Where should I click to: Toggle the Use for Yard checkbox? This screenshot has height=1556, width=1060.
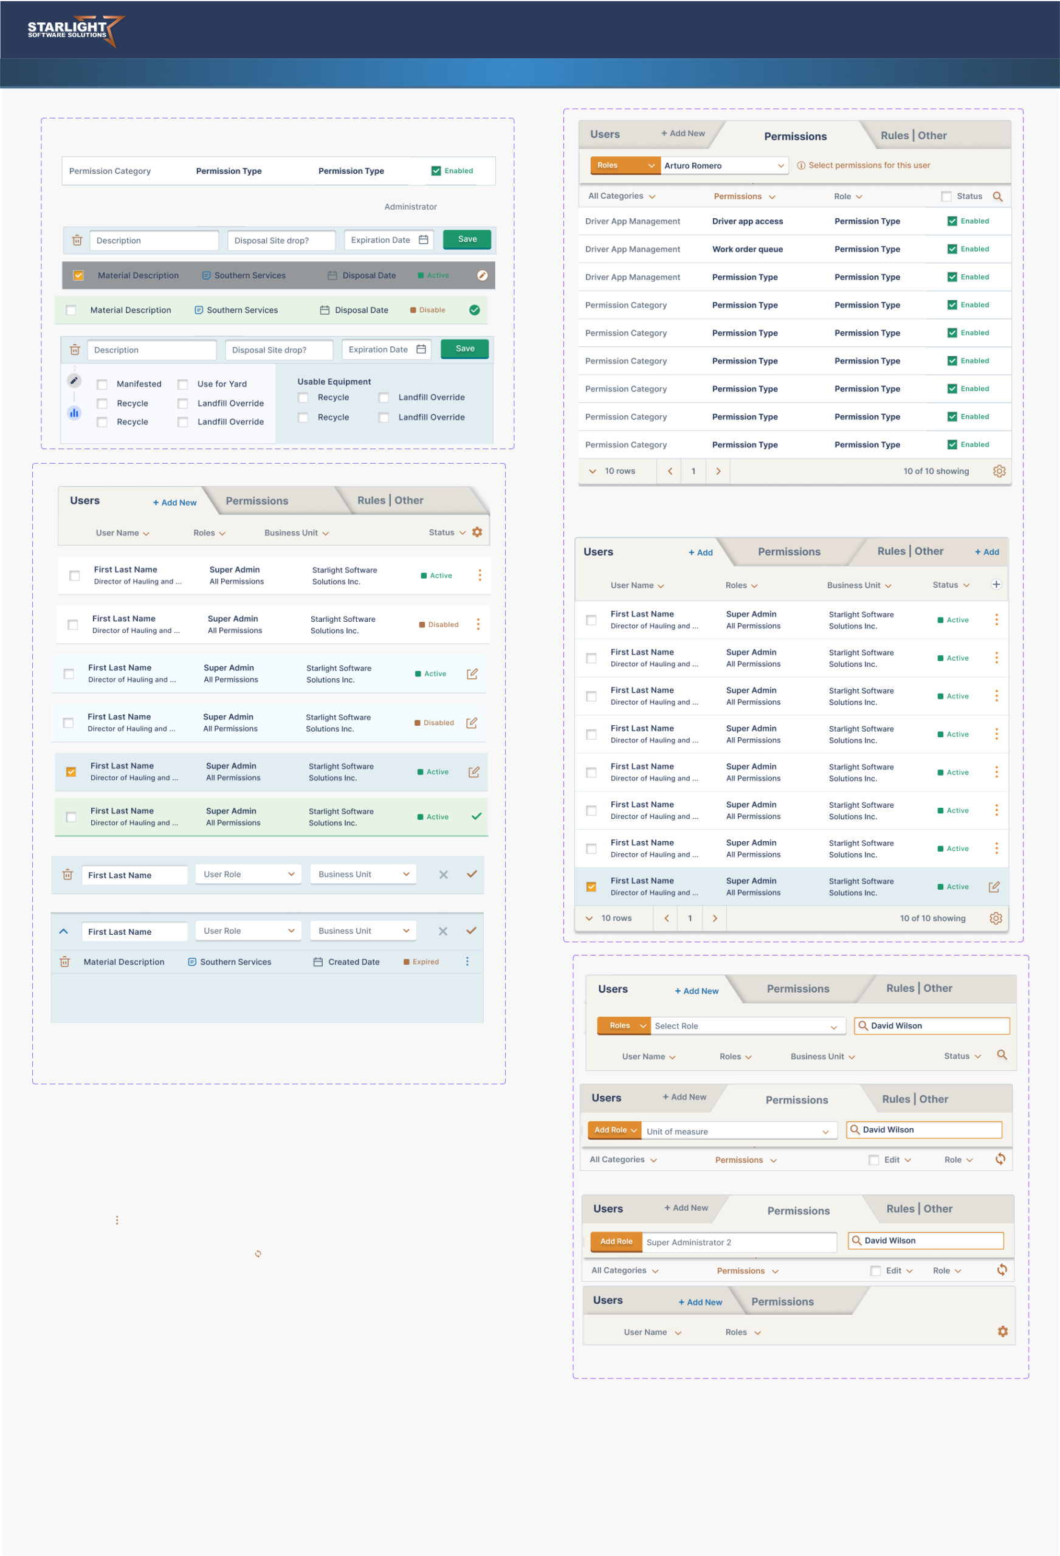(x=183, y=384)
